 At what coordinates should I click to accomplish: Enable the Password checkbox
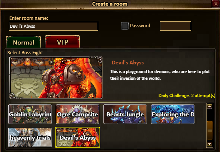pos(124,26)
